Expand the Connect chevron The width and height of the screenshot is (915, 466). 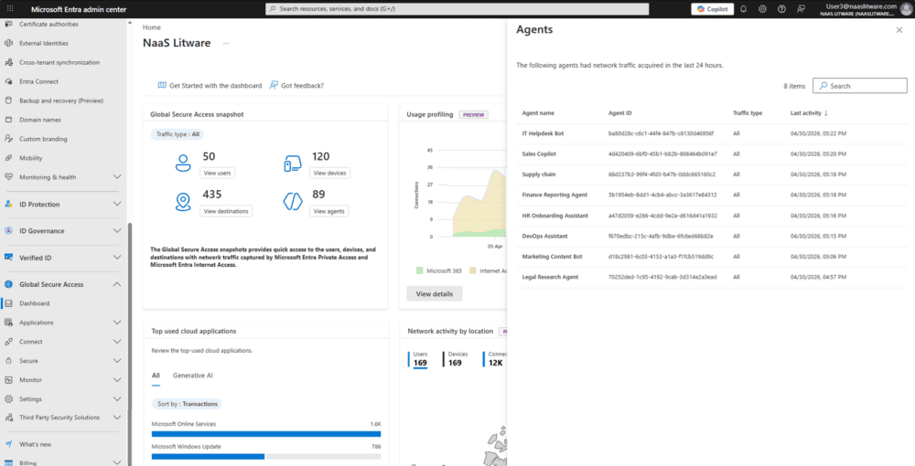click(117, 342)
